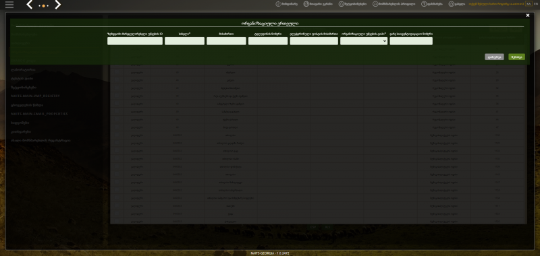Screen dimensions: 540x256
Task: Click the leftmost top navigation icon
Action: point(278,4)
